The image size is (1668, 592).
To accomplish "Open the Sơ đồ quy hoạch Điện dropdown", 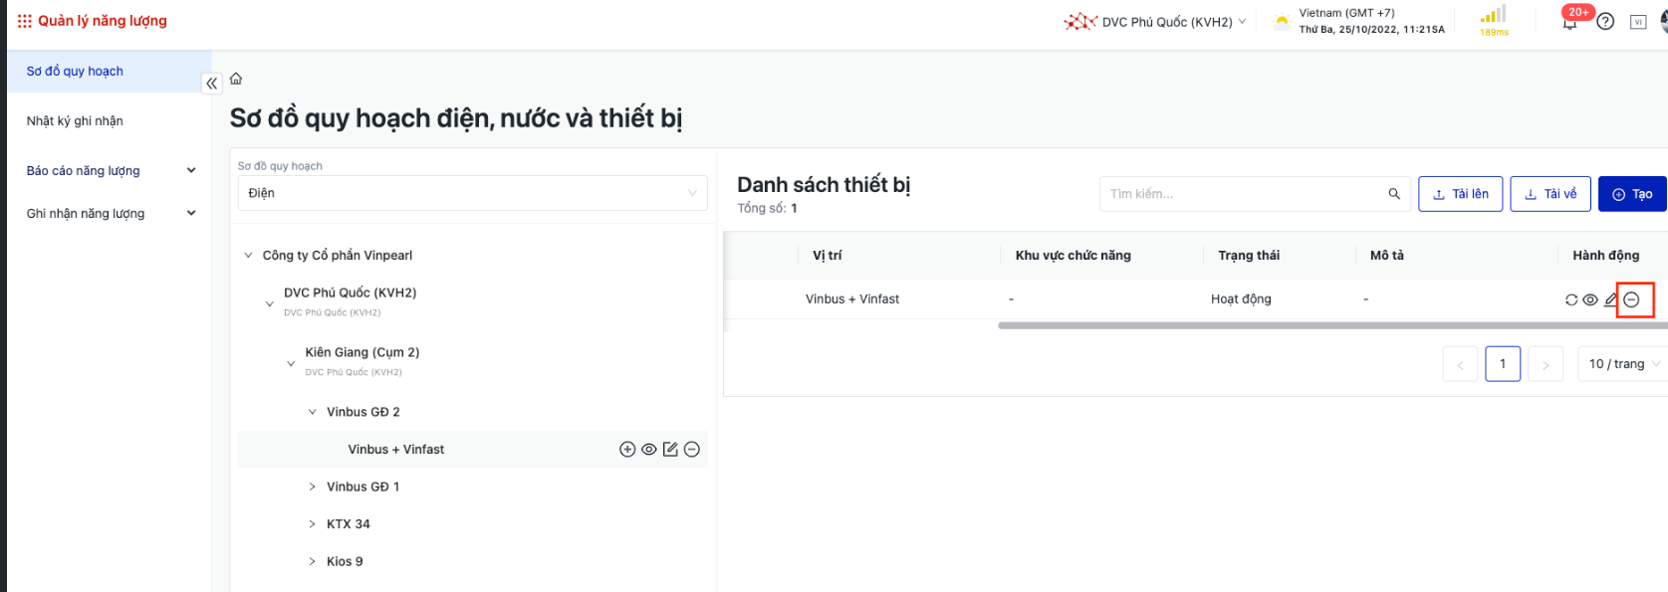I will point(472,193).
